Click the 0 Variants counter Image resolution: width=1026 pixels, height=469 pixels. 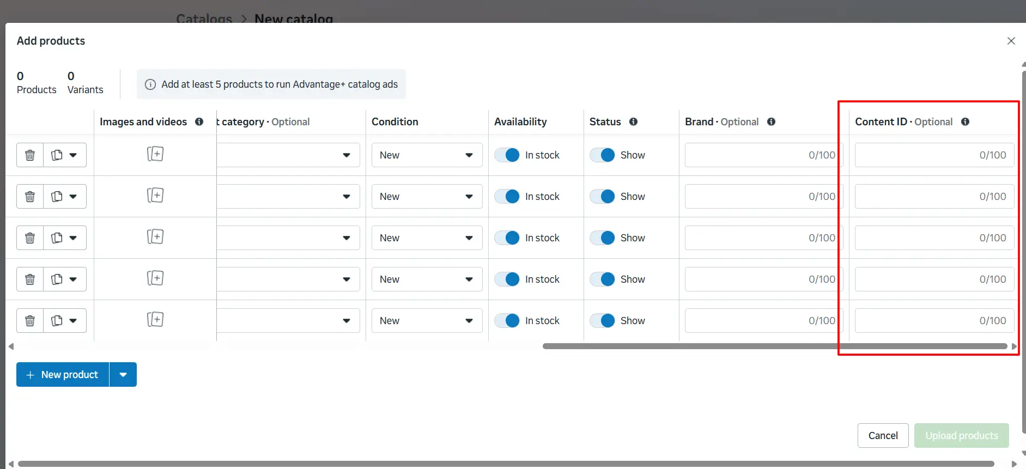(85, 83)
